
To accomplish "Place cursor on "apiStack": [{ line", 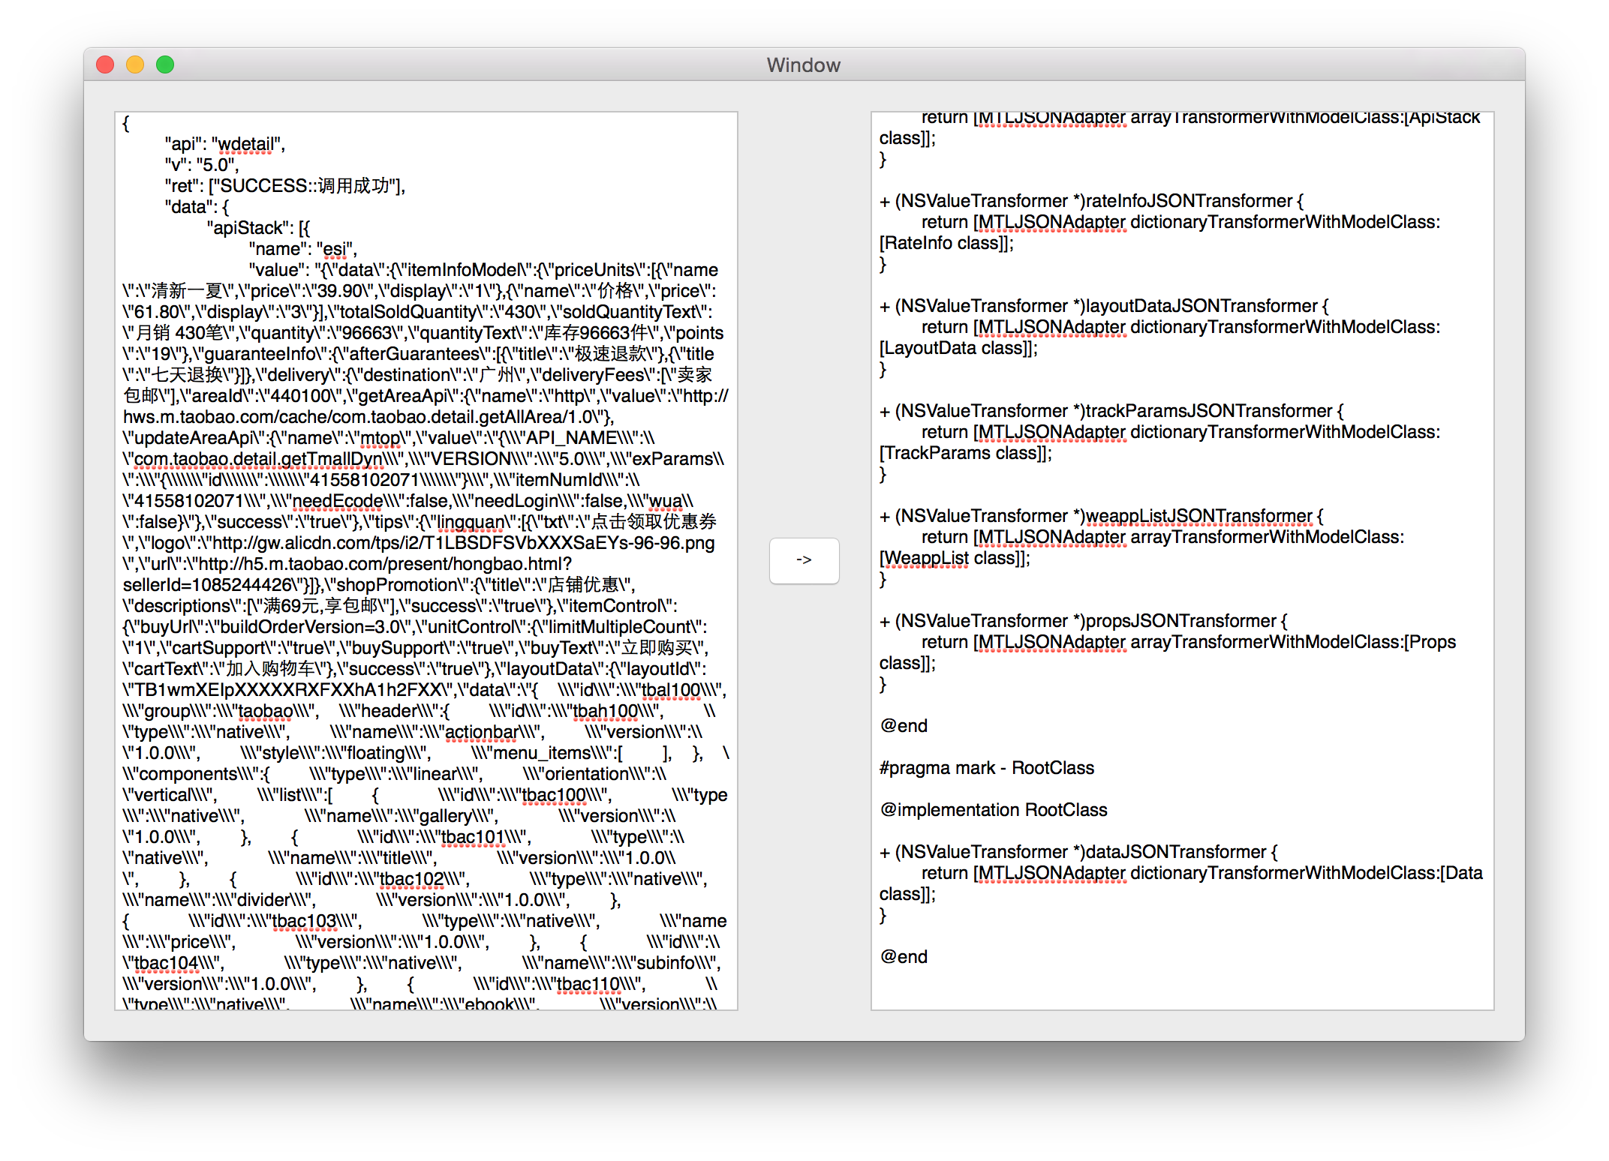I will coord(258,228).
